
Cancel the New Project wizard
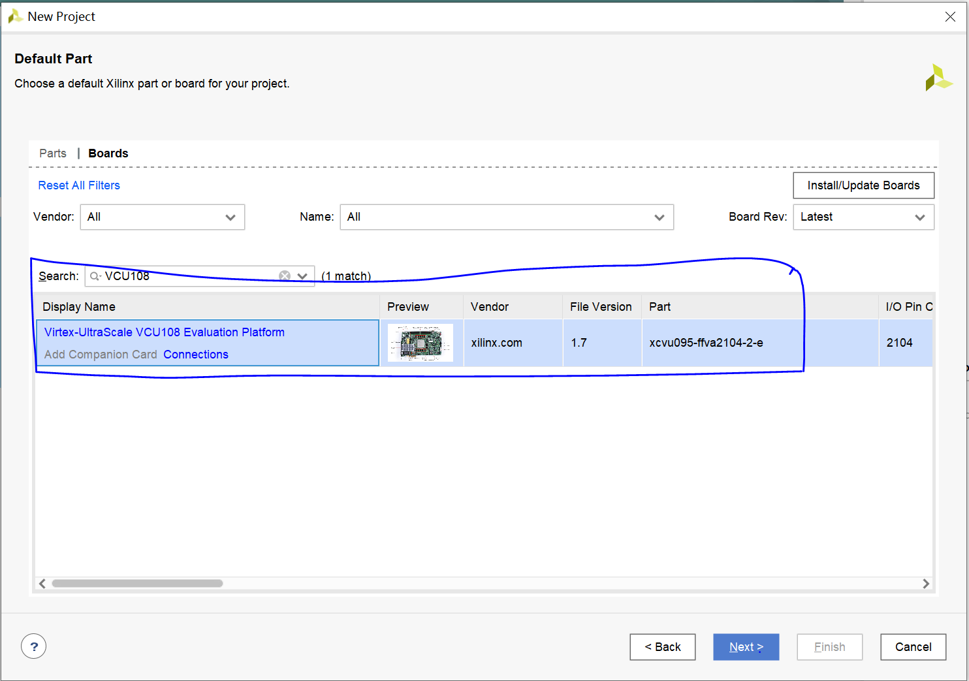point(913,647)
